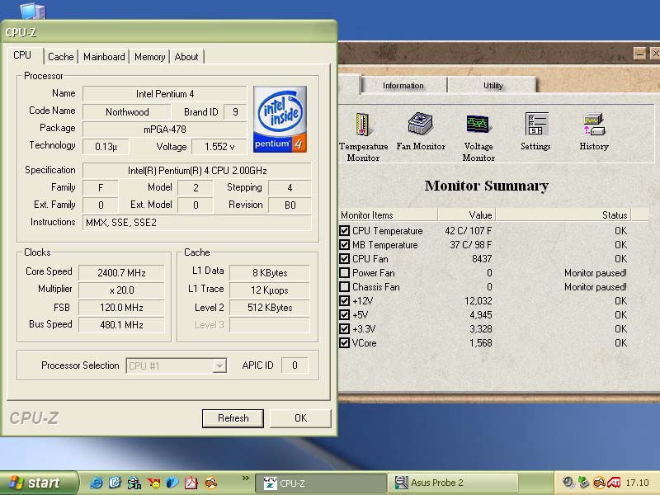The image size is (660, 495).
Task: Enable Chassis Fan monitoring checkbox
Action: (344, 286)
